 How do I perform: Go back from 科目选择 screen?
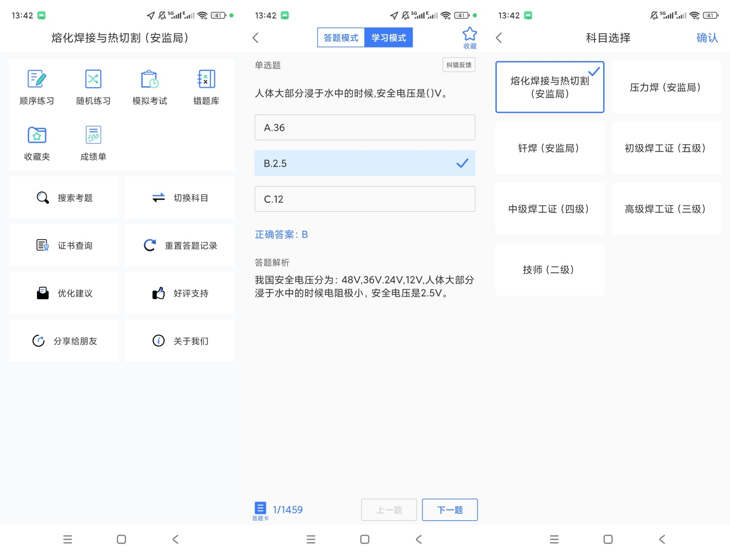[499, 37]
